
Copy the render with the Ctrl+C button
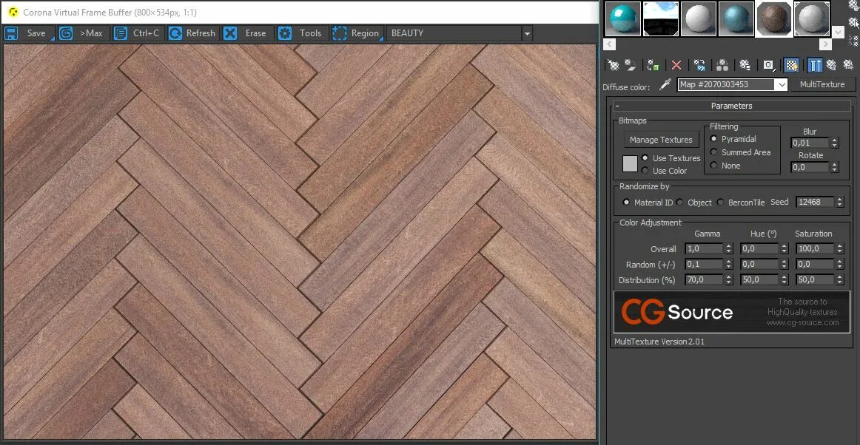coord(138,33)
